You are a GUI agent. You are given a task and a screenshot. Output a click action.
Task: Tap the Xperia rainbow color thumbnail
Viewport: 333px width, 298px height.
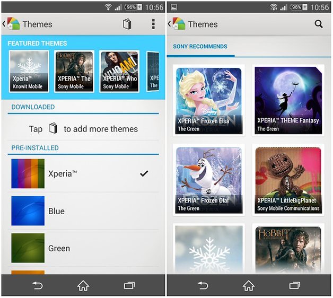click(x=28, y=173)
